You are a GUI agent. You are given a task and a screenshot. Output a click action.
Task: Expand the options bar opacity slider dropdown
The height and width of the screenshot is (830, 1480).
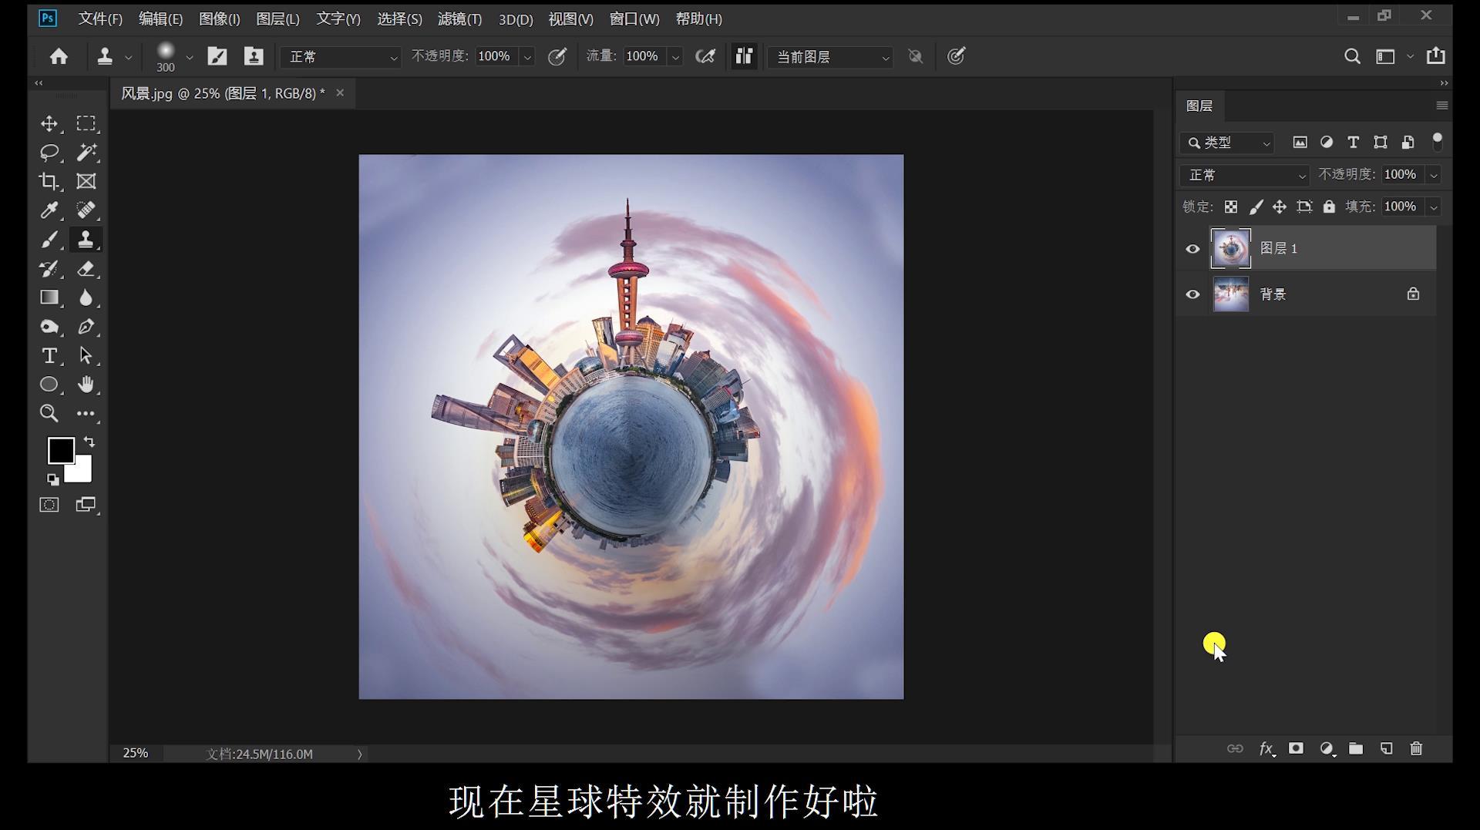[527, 57]
